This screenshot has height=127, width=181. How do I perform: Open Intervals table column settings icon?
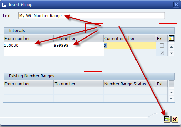(171, 38)
